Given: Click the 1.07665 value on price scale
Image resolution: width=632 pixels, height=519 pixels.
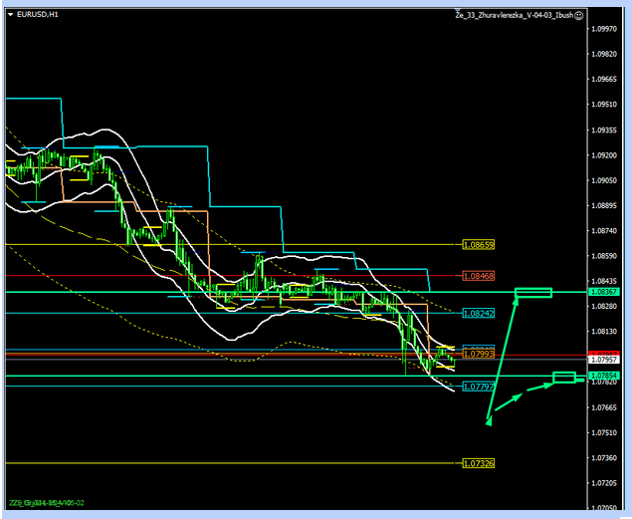Looking at the screenshot, I should [603, 407].
